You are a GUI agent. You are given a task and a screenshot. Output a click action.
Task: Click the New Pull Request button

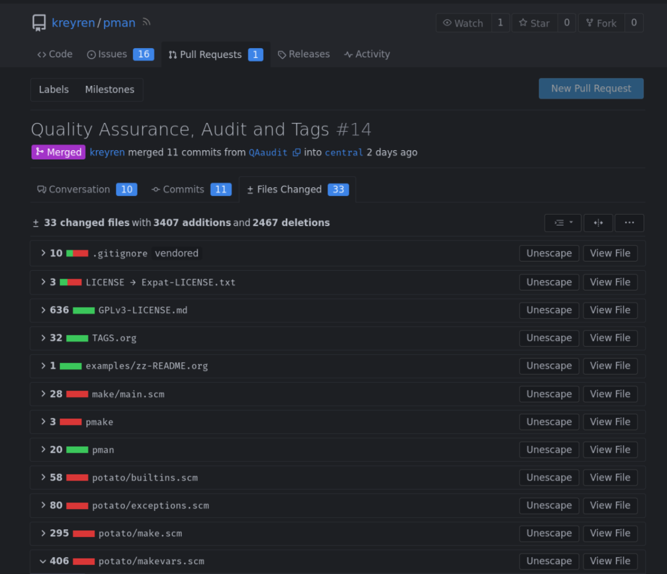pyautogui.click(x=591, y=88)
